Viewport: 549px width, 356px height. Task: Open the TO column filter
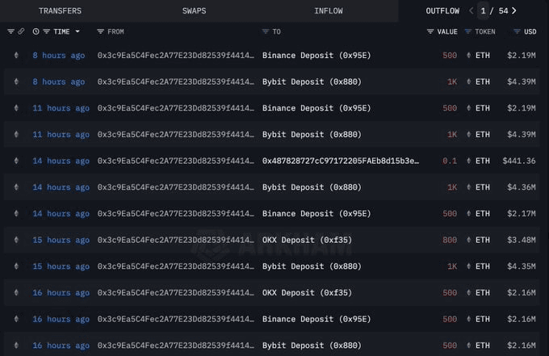tap(266, 31)
